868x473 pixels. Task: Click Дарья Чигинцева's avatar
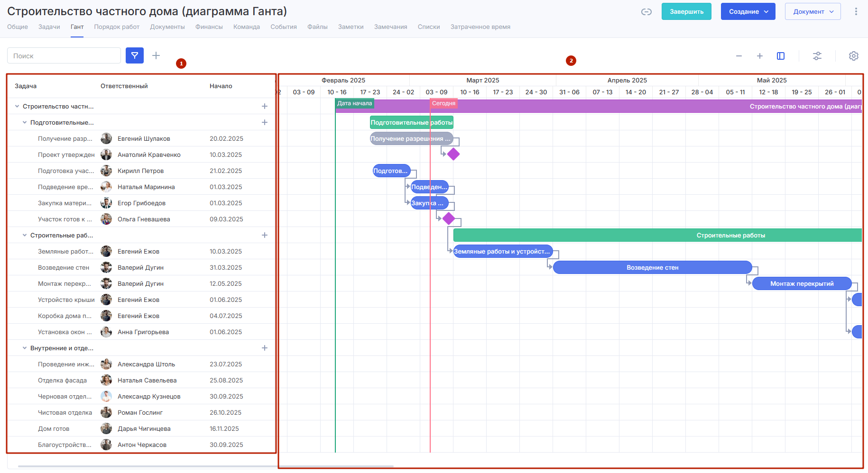tap(106, 428)
